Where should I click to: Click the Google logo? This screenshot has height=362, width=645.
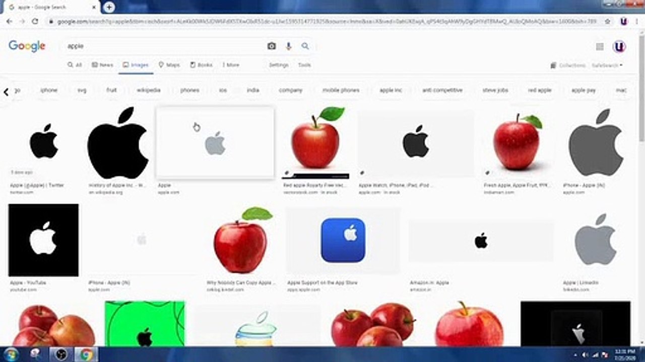[x=27, y=46]
